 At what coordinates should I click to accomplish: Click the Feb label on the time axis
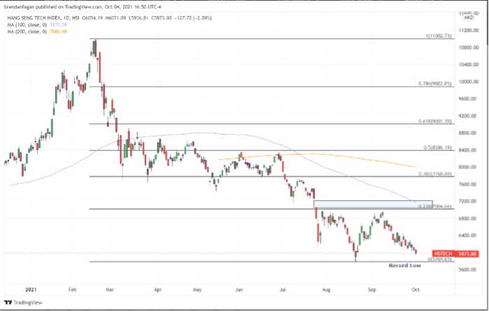tap(73, 289)
